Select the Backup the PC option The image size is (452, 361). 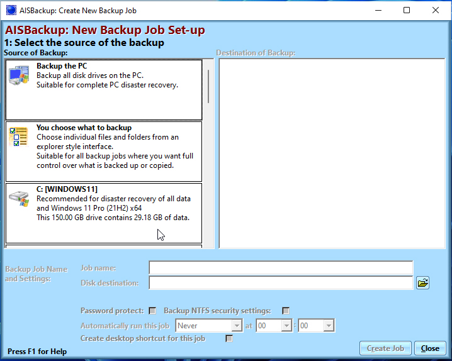[x=104, y=89]
